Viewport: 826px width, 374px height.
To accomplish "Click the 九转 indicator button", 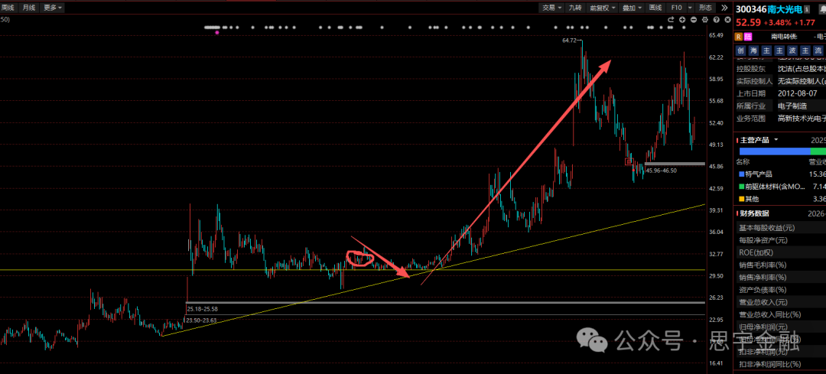I will [574, 8].
